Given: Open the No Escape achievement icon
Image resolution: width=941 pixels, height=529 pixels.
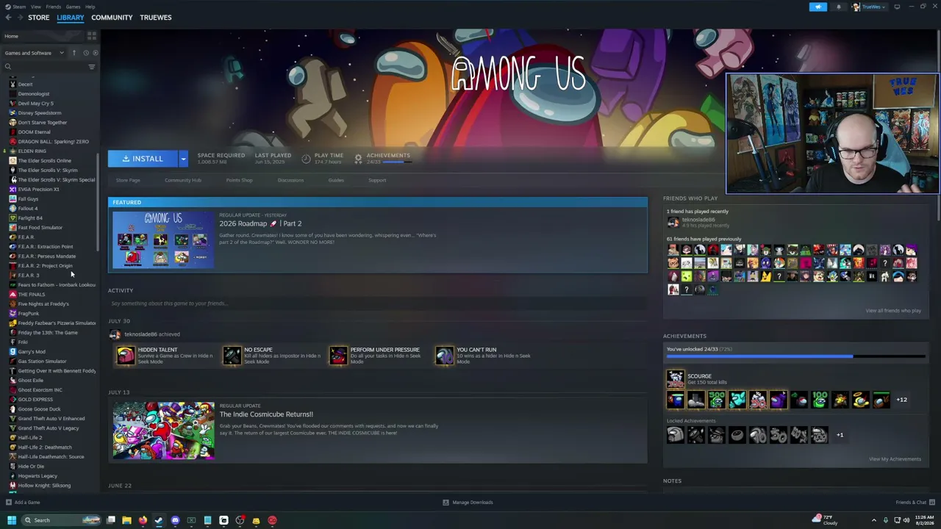Looking at the screenshot, I should coord(232,356).
